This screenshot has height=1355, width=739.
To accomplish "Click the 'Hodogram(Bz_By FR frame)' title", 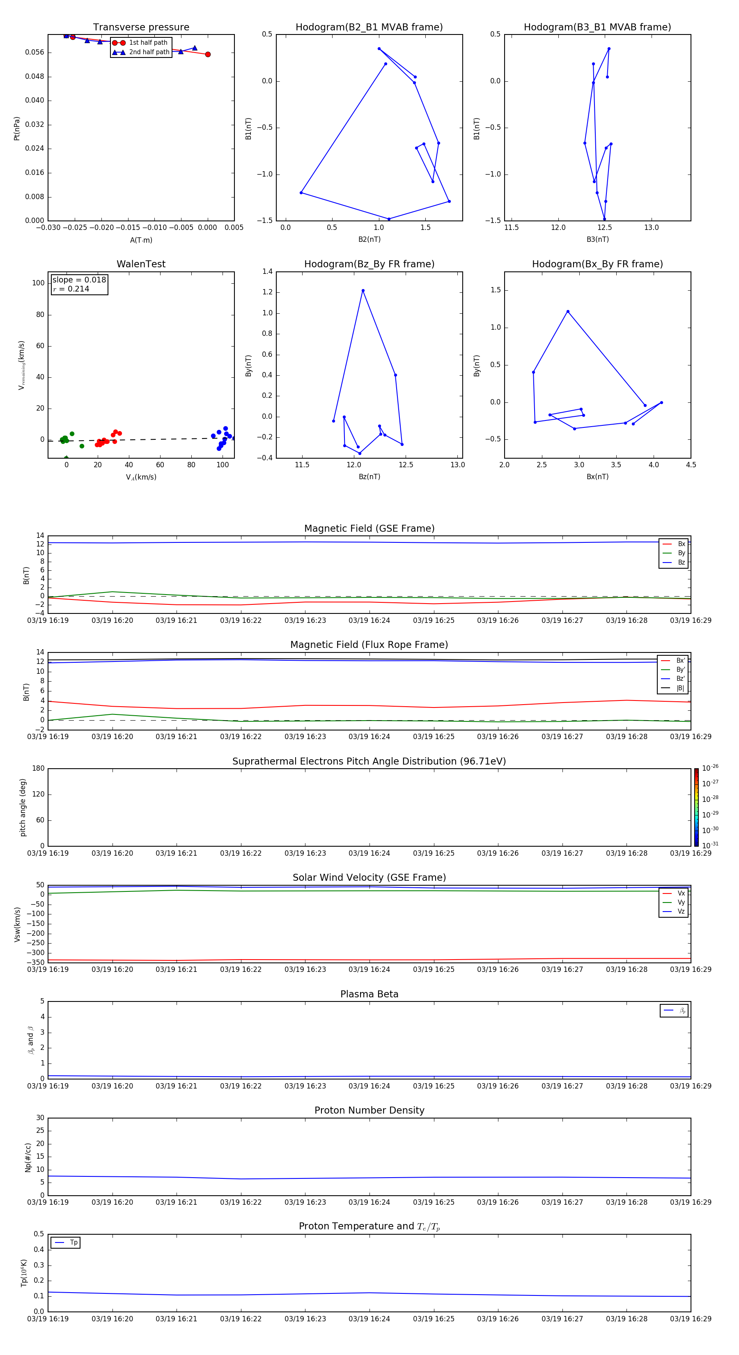I will pyautogui.click(x=369, y=264).
